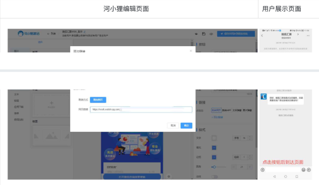Tap chevron next to chat title in phone
319x185 pixels.
coord(298,34)
